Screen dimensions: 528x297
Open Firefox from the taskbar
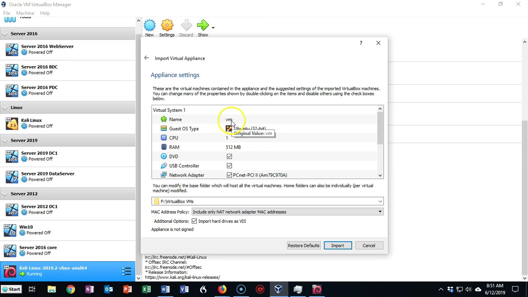tap(222, 289)
